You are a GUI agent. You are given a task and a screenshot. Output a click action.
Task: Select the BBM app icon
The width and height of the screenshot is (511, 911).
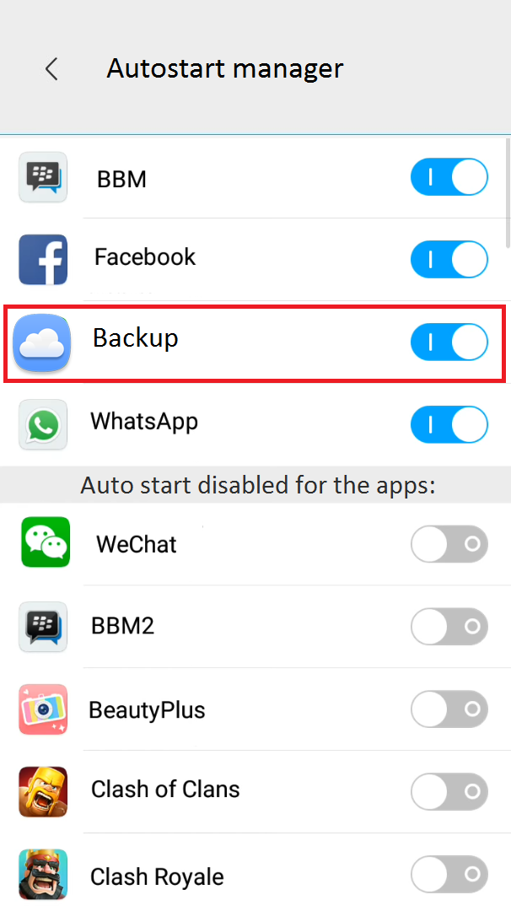[x=43, y=177]
